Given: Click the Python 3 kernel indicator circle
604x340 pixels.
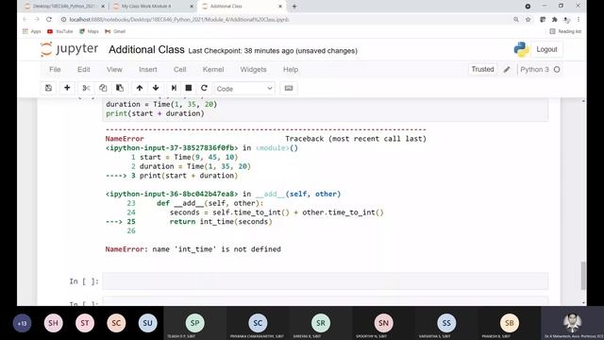Looking at the screenshot, I should click(557, 69).
